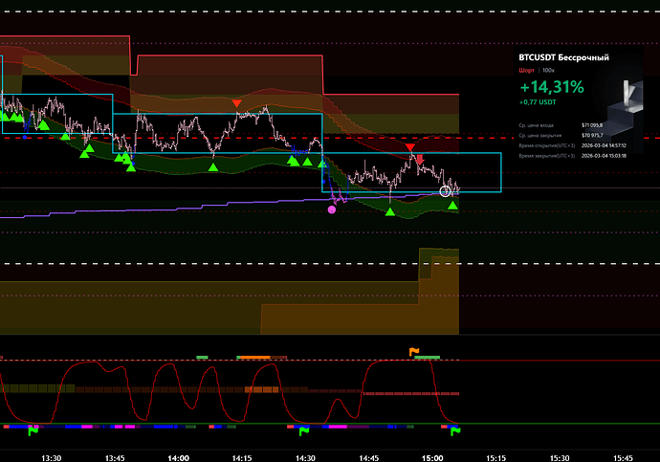Click the white circle marker on the price line

point(446,191)
